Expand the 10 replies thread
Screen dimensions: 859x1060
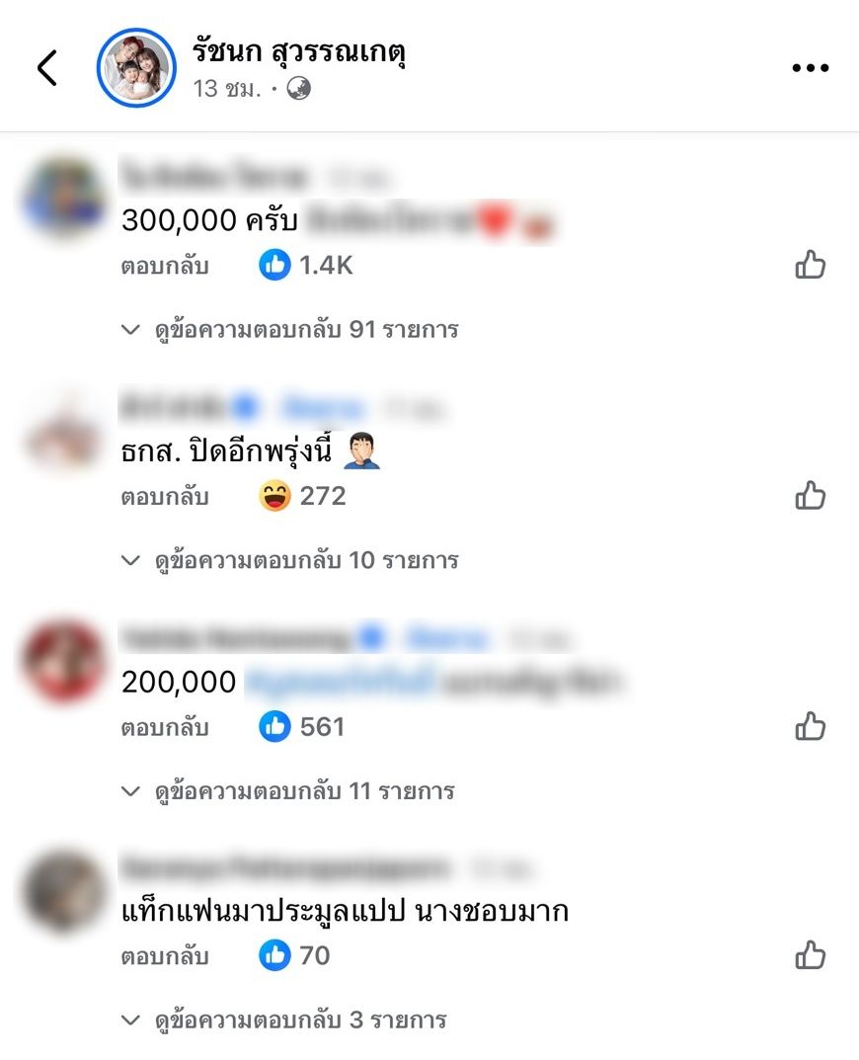[x=290, y=560]
